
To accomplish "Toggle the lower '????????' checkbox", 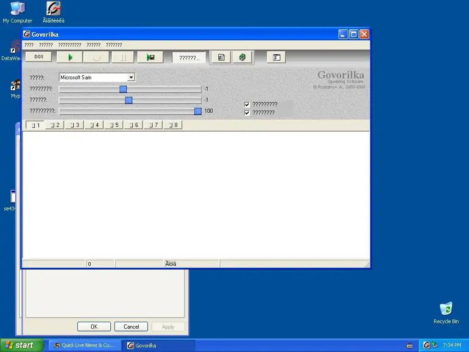I will pos(247,113).
